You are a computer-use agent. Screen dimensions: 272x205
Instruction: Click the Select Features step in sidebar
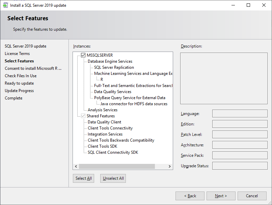pos(19,61)
